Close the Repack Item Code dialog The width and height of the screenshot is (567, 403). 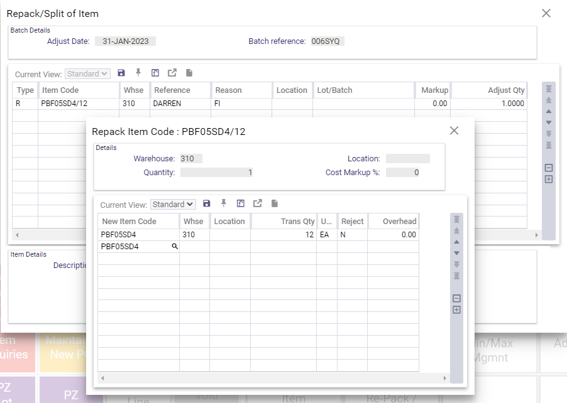pos(454,131)
